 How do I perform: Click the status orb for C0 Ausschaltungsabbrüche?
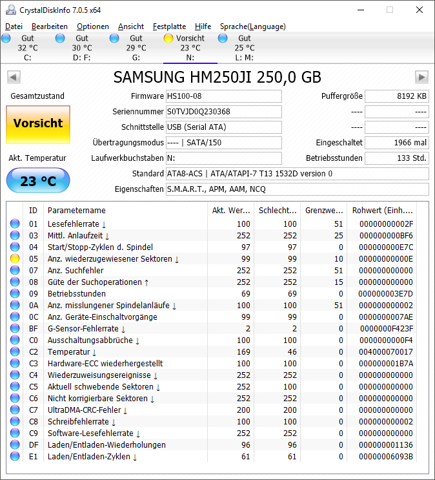(x=15, y=340)
